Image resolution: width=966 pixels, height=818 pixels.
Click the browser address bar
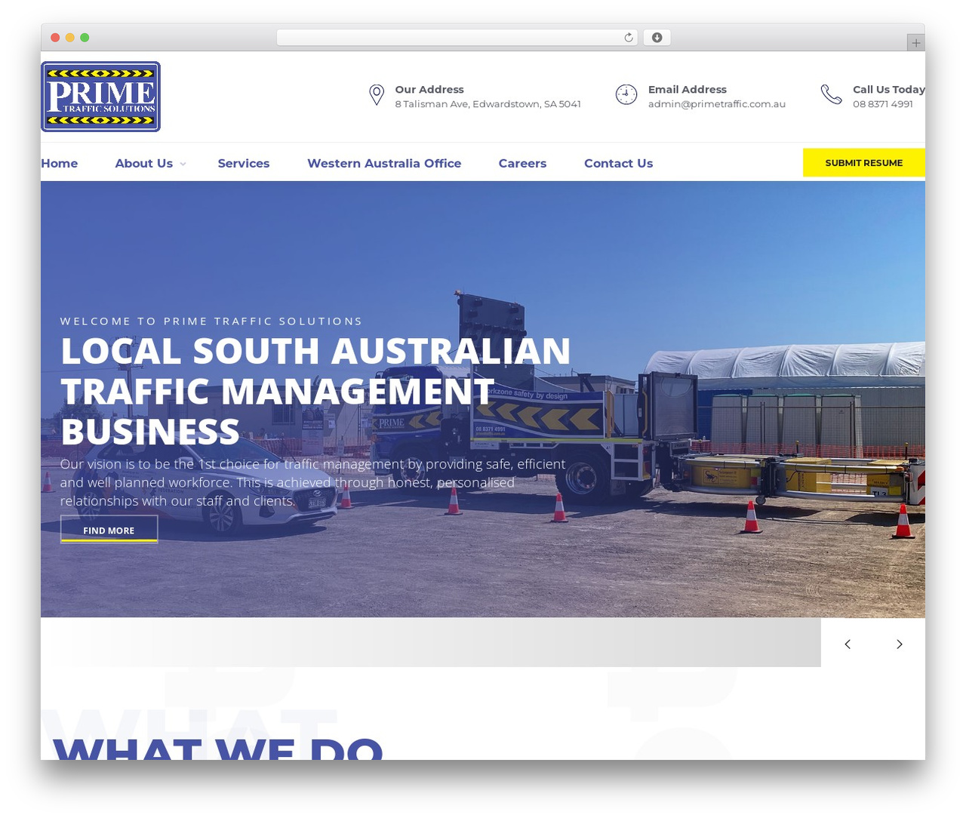click(457, 38)
